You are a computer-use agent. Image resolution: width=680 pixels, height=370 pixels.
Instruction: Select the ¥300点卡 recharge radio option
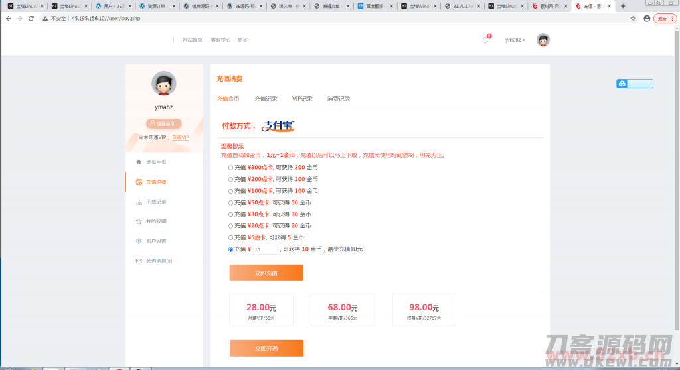(230, 168)
